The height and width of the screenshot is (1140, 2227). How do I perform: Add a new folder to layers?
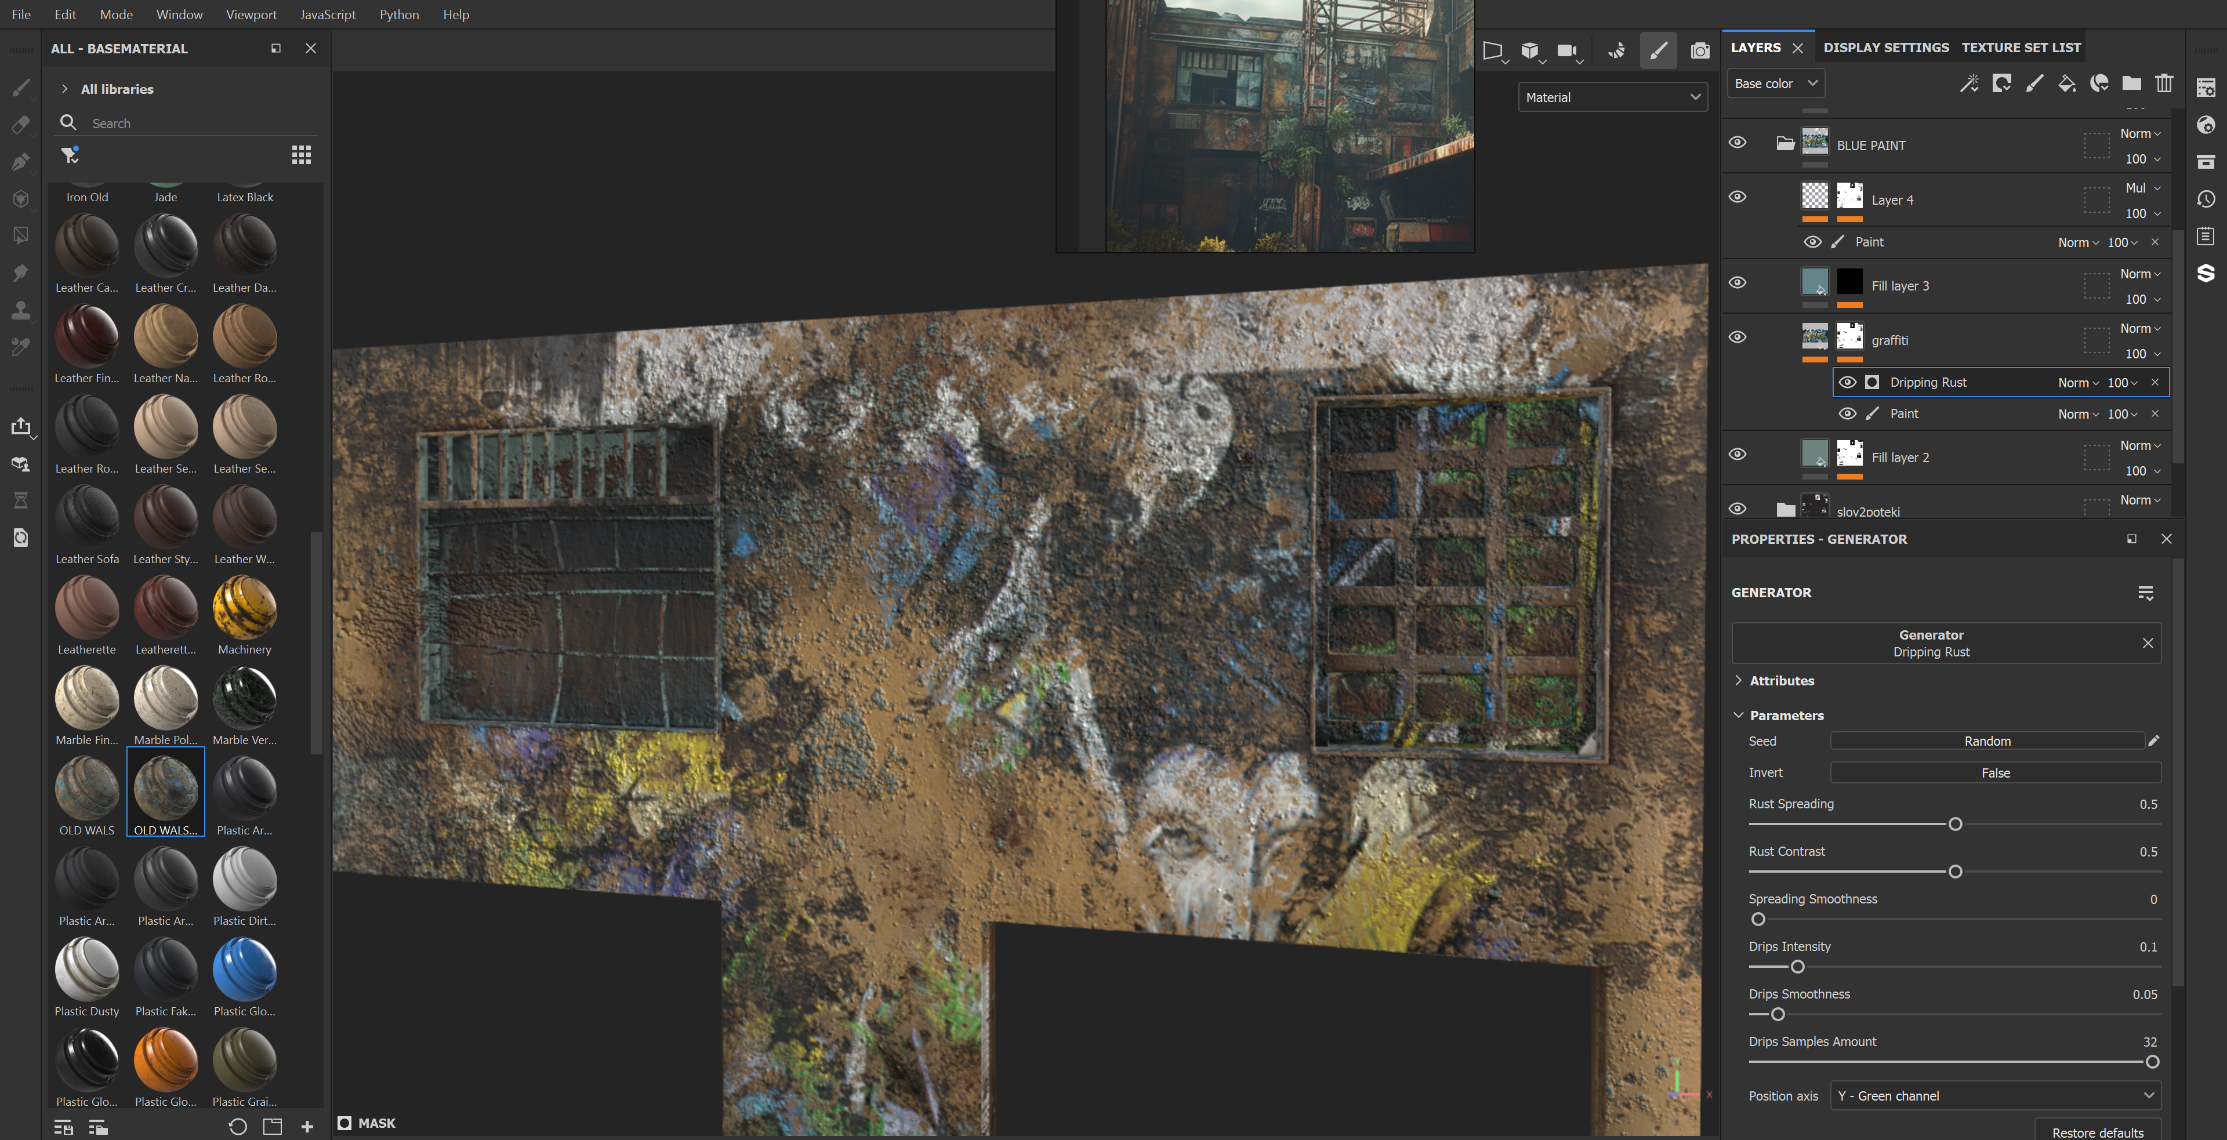2131,84
